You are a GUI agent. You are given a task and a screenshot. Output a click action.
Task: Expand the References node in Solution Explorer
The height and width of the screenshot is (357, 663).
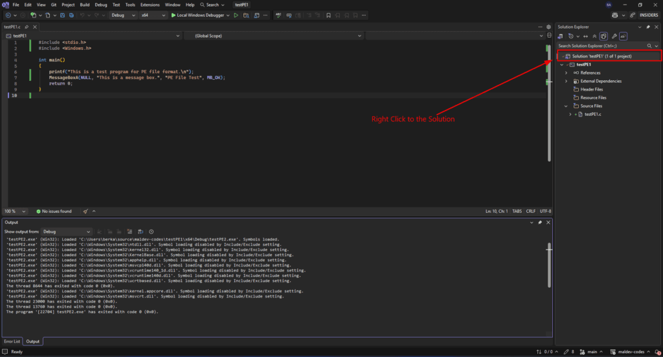[567, 73]
